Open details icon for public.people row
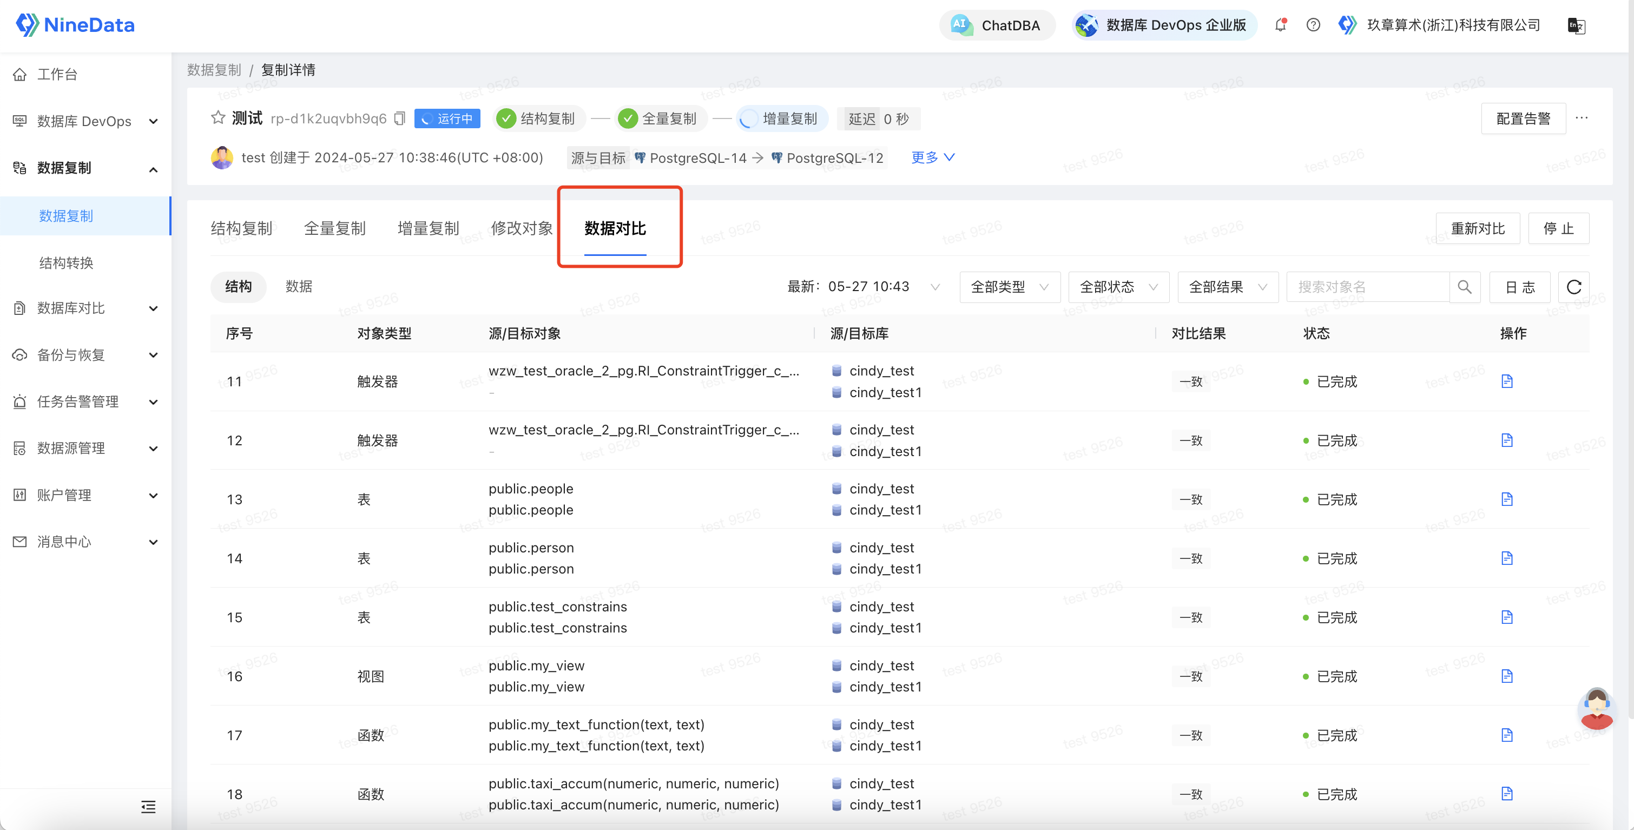 tap(1506, 499)
